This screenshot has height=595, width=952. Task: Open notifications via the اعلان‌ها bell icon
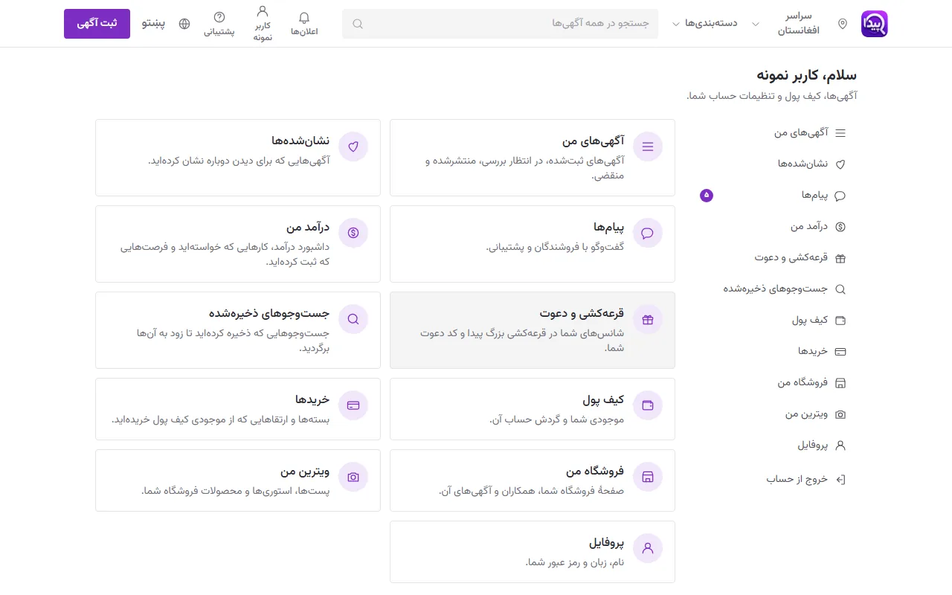(x=304, y=24)
